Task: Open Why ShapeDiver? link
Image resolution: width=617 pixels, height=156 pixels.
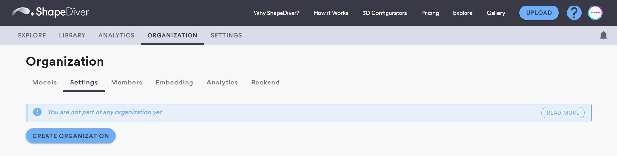Action: coord(276,13)
